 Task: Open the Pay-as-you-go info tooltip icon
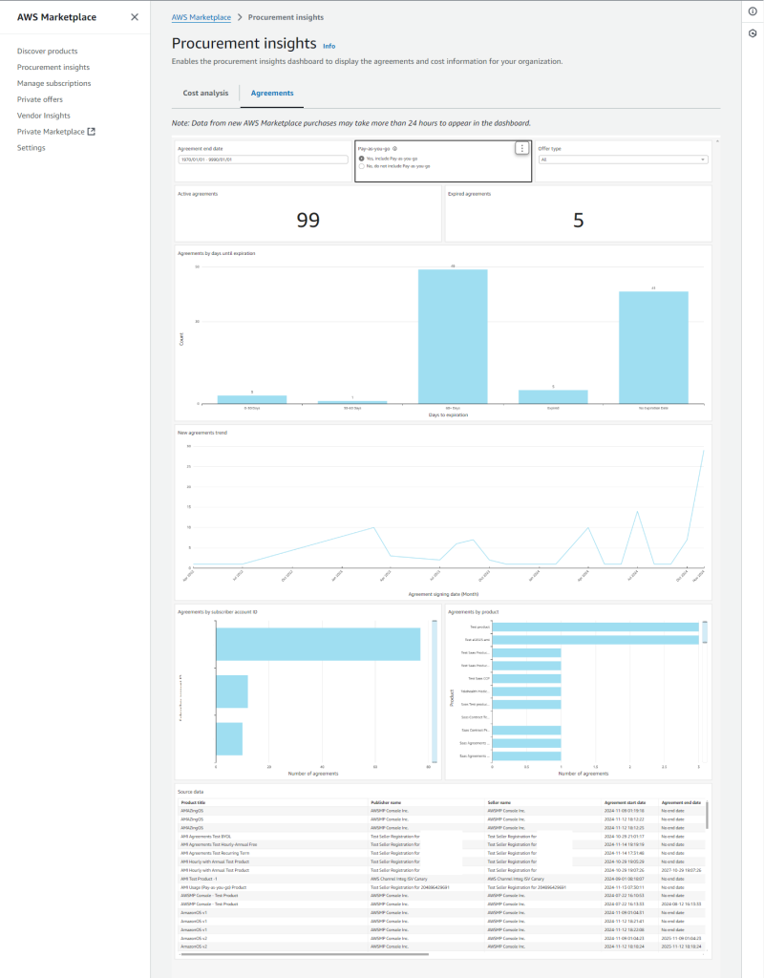tap(394, 149)
